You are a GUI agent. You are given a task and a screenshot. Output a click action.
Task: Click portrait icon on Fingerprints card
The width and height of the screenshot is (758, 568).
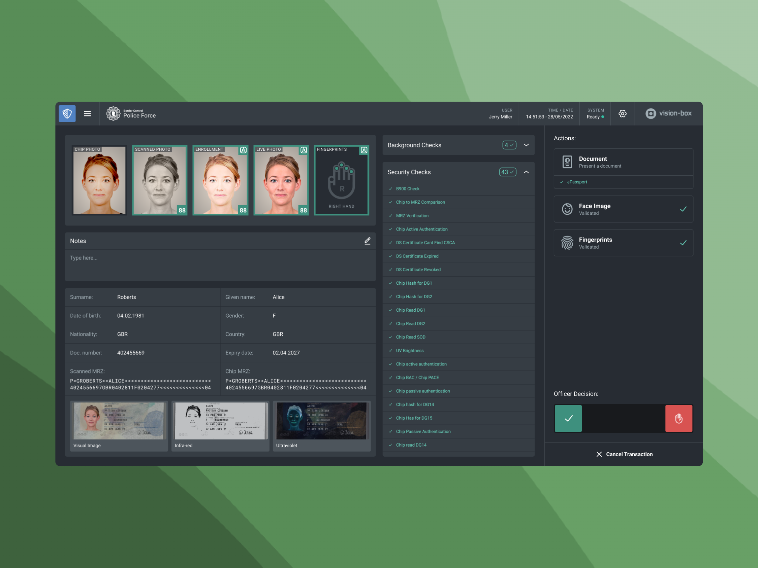coord(364,150)
